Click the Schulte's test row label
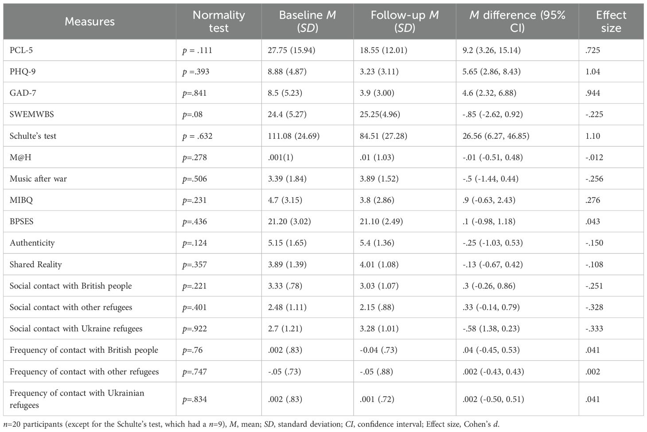This screenshot has height=432, width=647. coord(33,136)
